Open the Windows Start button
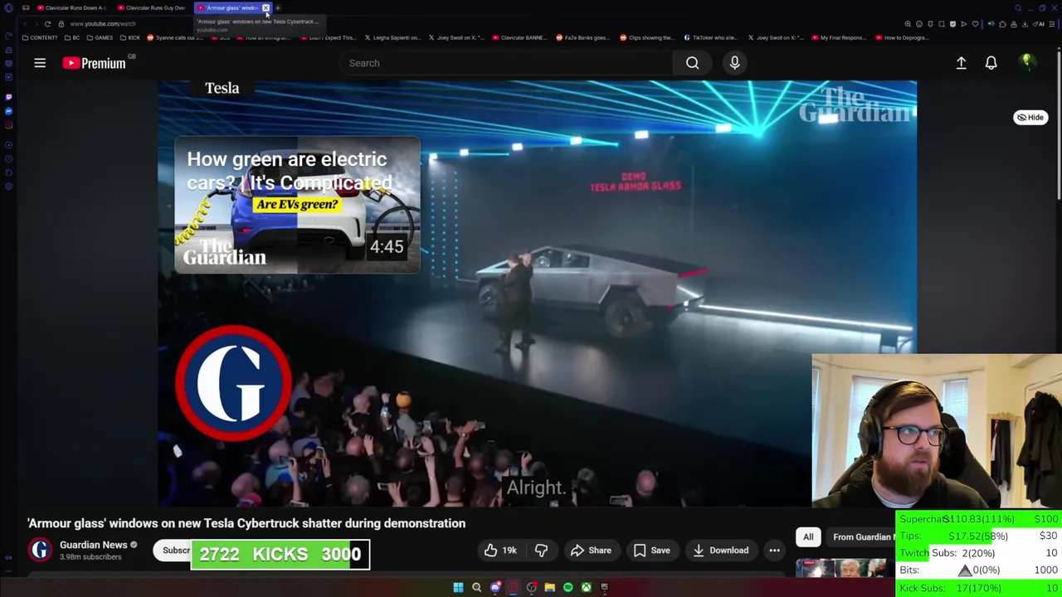Viewport: 1062px width, 597px height. (458, 588)
